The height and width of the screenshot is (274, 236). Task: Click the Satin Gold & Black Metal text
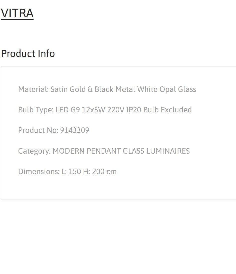(93, 89)
